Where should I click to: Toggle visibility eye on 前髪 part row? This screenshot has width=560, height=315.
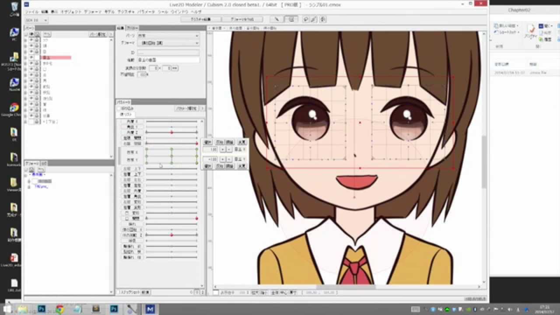tap(31, 87)
